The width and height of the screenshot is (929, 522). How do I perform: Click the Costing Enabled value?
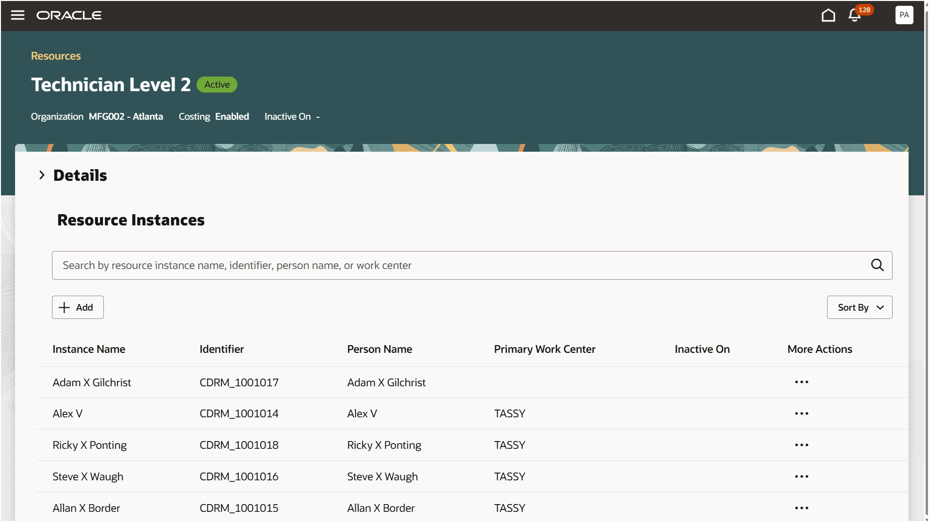(x=232, y=116)
